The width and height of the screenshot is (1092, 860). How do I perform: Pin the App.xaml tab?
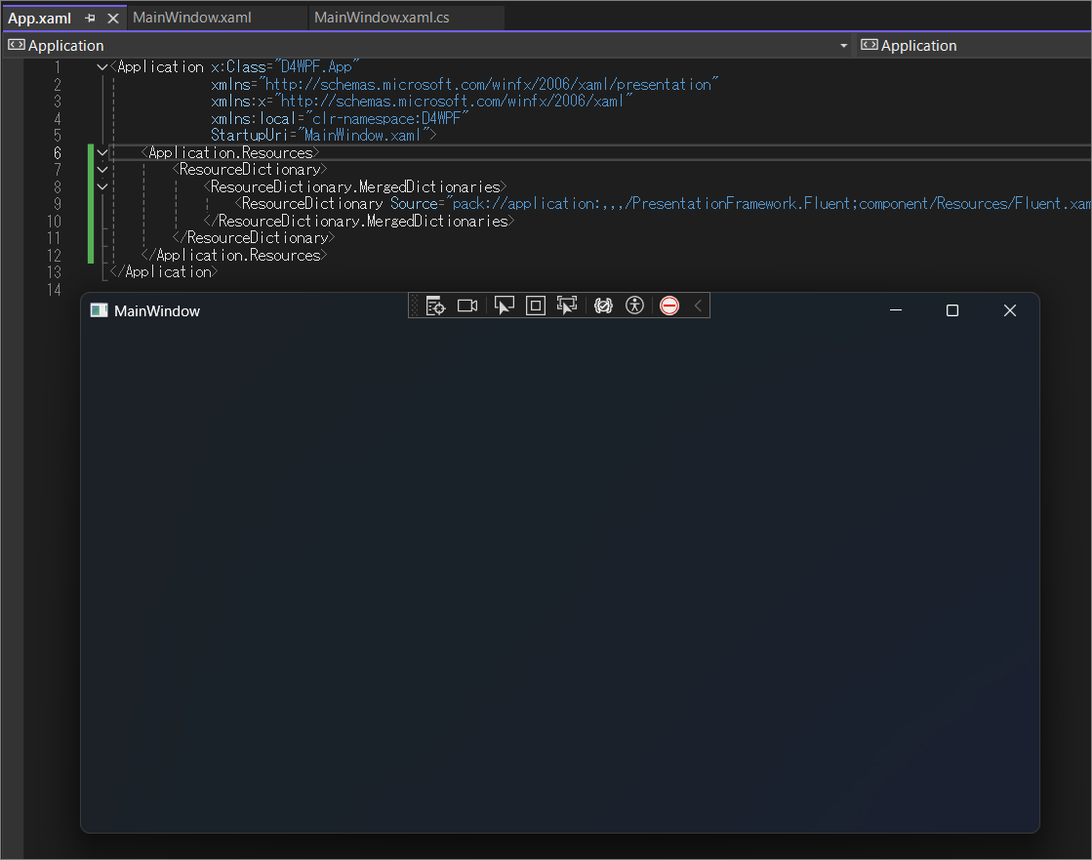click(90, 19)
